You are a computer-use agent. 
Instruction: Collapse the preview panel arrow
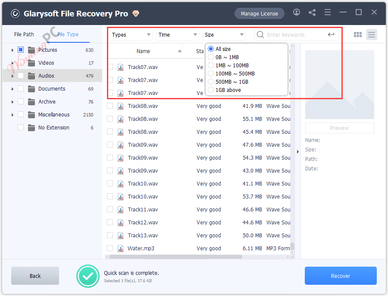[x=297, y=151]
